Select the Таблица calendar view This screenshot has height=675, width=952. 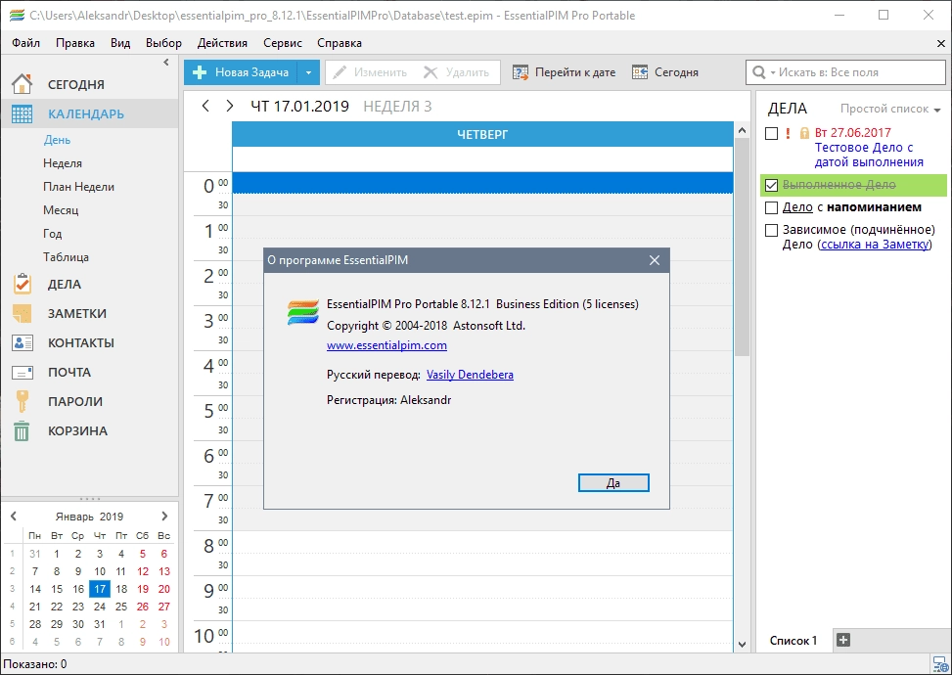67,257
